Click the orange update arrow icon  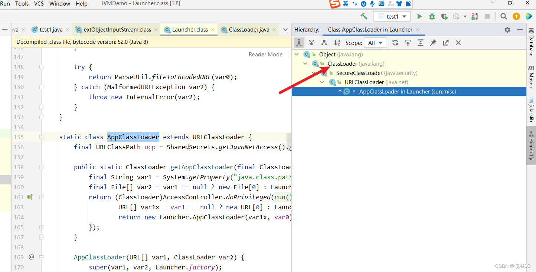tap(516, 16)
